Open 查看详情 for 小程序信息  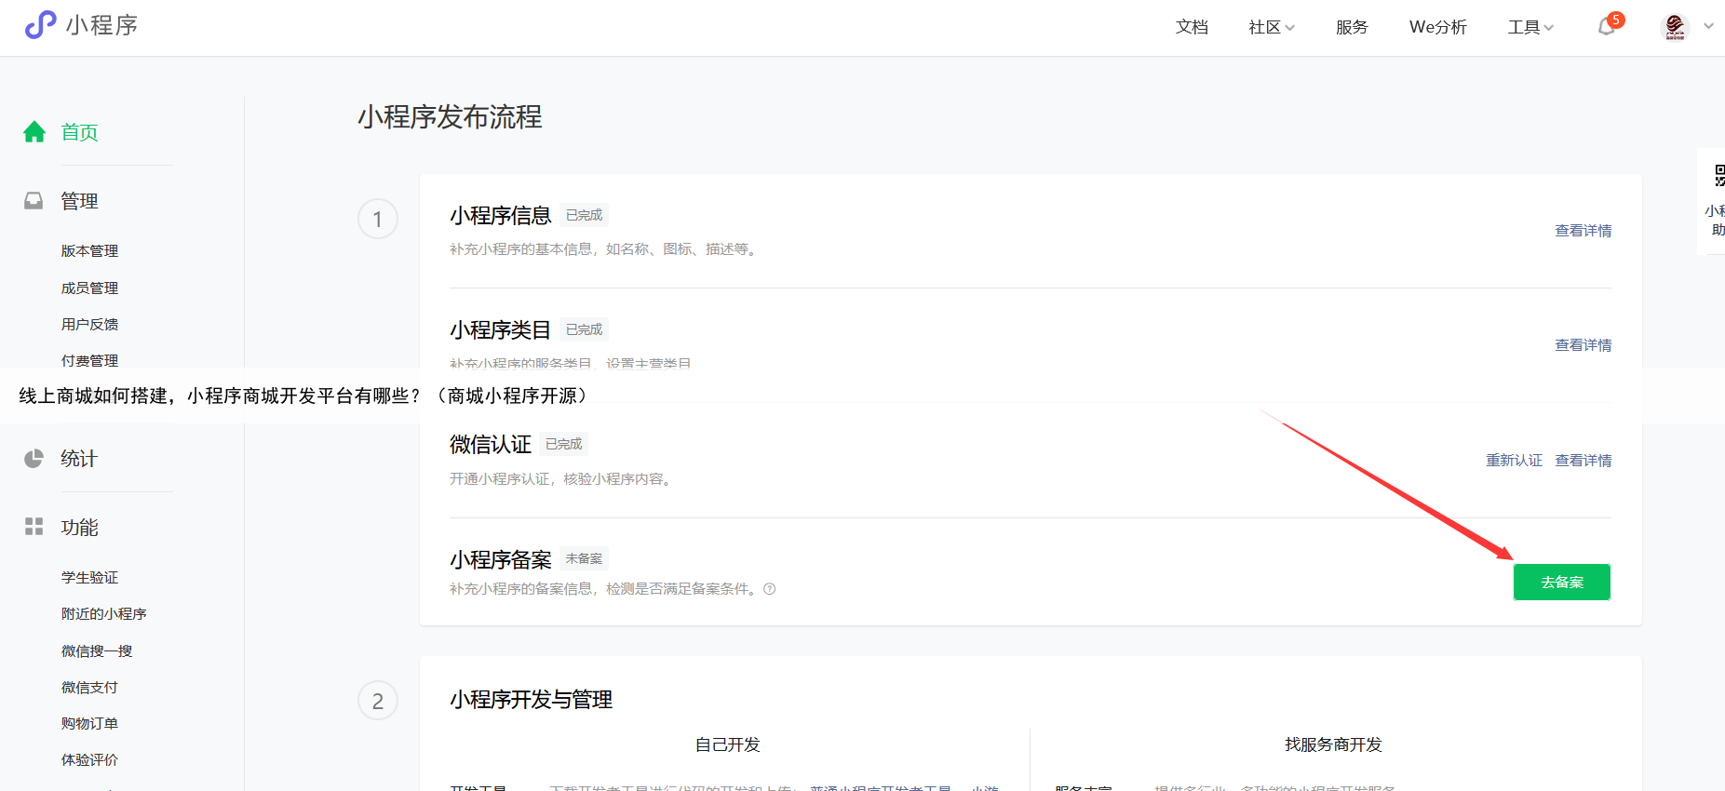[1583, 231]
